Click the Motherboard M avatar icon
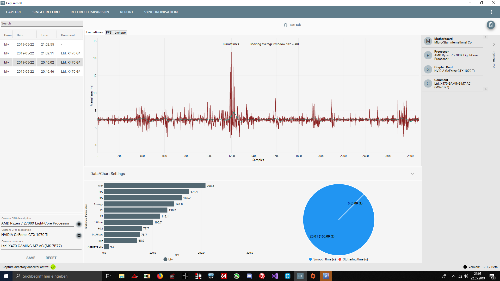Image resolution: width=500 pixels, height=281 pixels. click(428, 41)
